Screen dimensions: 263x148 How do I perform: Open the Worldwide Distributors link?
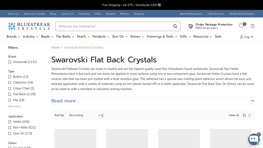242,14
